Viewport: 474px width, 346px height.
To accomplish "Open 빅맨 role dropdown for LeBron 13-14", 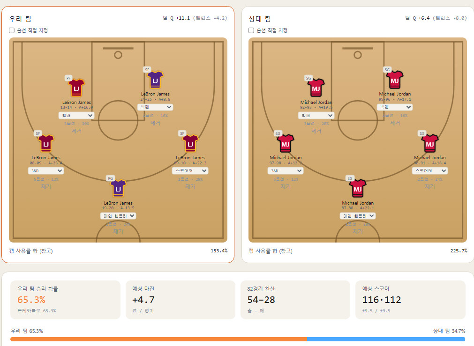I will (x=76, y=115).
